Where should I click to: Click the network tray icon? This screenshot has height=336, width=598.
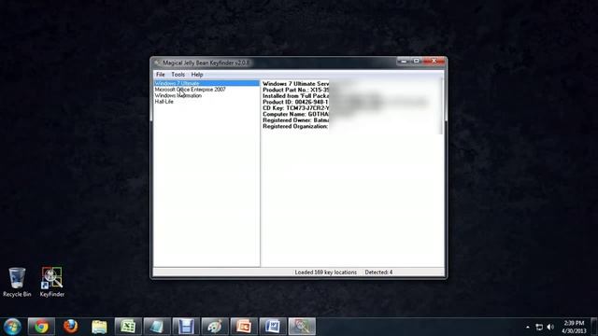pyautogui.click(x=539, y=328)
